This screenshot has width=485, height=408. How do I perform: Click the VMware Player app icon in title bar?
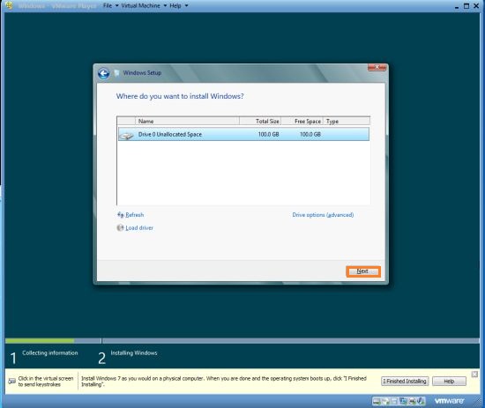10,5
